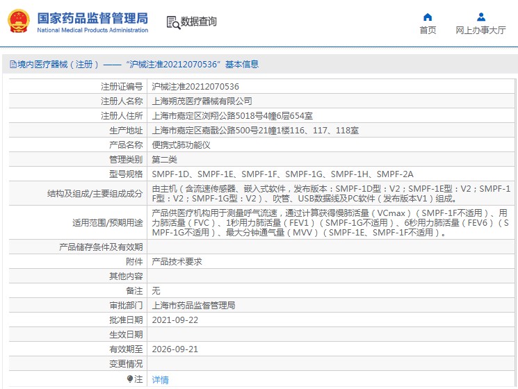Open the 详情 details link
Image resolution: width=518 pixels, height=389 pixels.
pyautogui.click(x=160, y=380)
